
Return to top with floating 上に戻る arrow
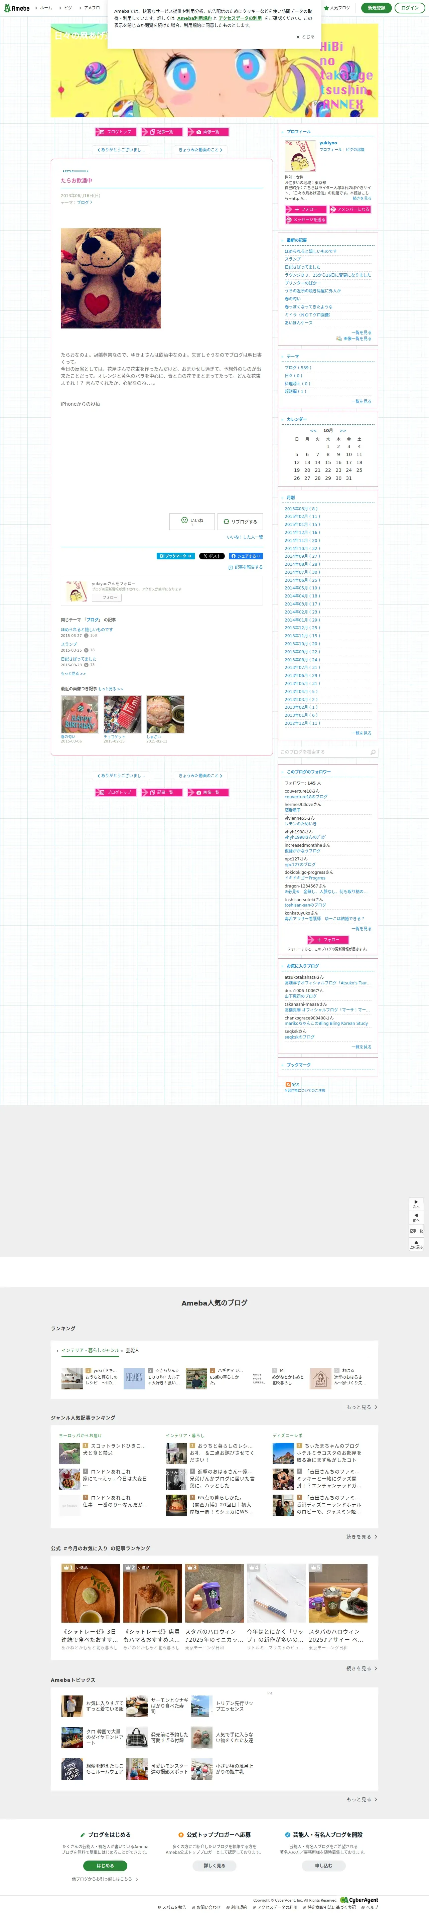pyautogui.click(x=416, y=1244)
